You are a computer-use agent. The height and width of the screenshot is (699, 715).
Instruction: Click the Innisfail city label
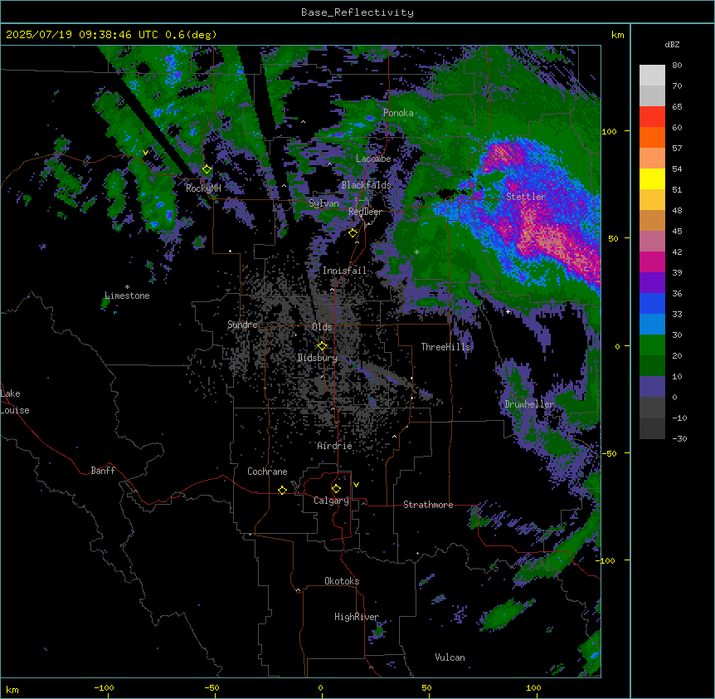[344, 271]
